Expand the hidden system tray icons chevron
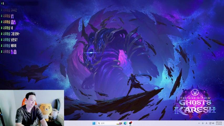 199,123
